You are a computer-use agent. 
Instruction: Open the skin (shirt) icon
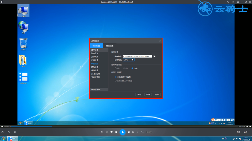click(x=238, y=2)
